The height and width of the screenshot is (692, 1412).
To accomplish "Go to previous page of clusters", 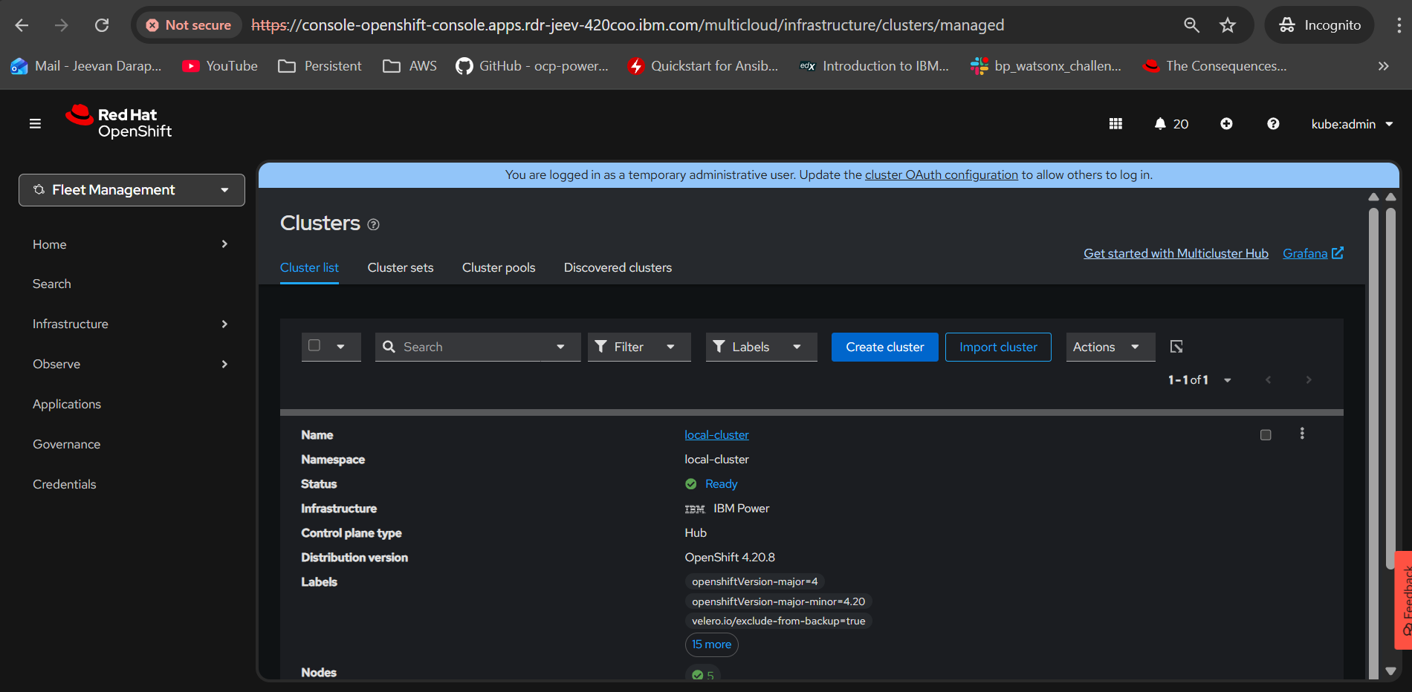I will (x=1269, y=380).
